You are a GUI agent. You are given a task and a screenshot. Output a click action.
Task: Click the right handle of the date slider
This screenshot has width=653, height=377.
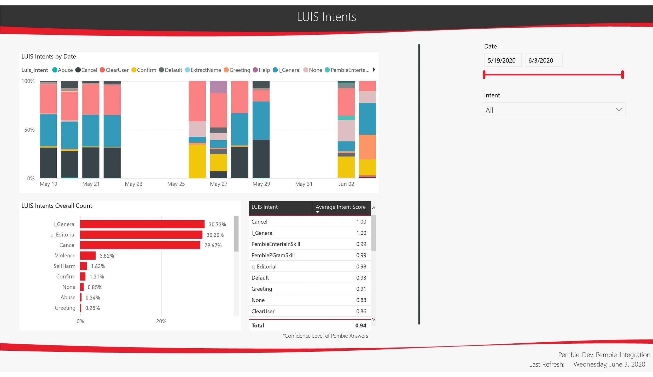[x=623, y=75]
